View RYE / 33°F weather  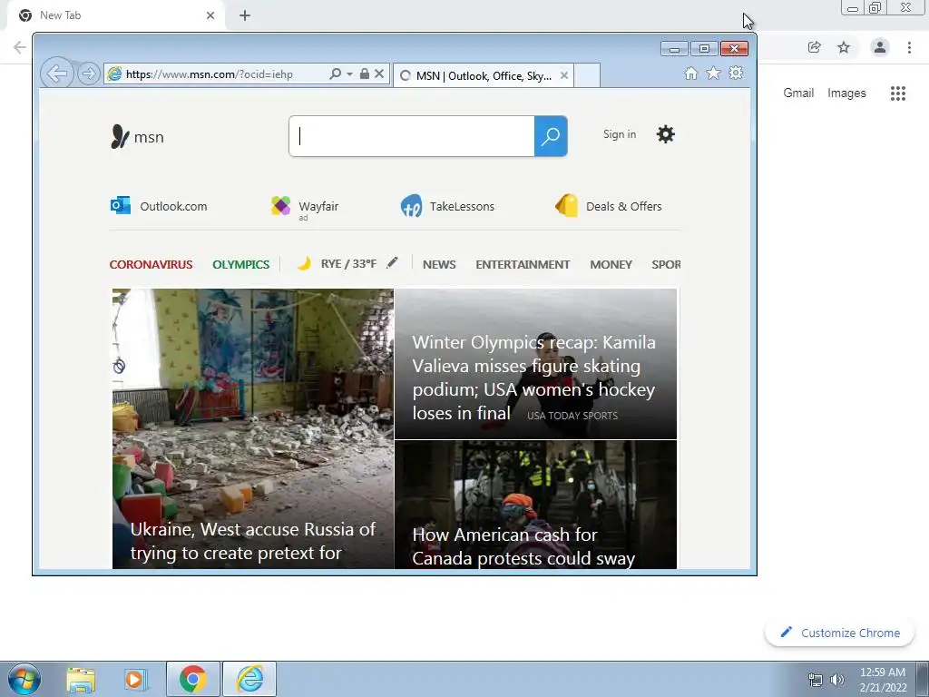click(x=337, y=264)
